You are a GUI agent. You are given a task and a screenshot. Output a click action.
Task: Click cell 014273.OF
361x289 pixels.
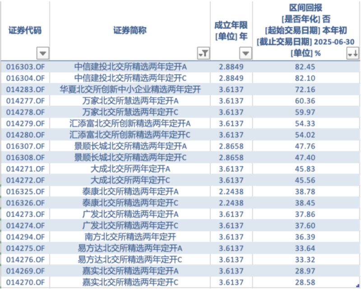click(25, 214)
